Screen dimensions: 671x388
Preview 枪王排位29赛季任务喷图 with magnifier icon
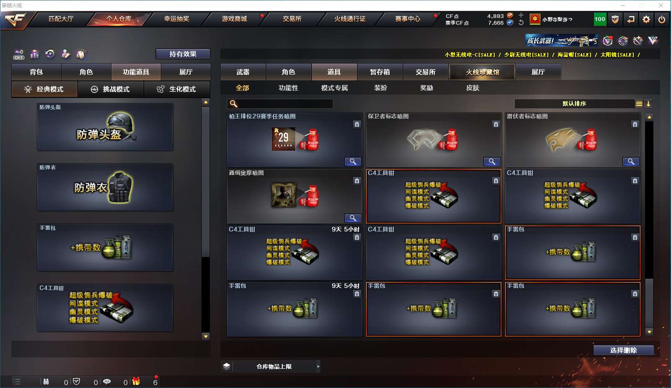coord(353,162)
